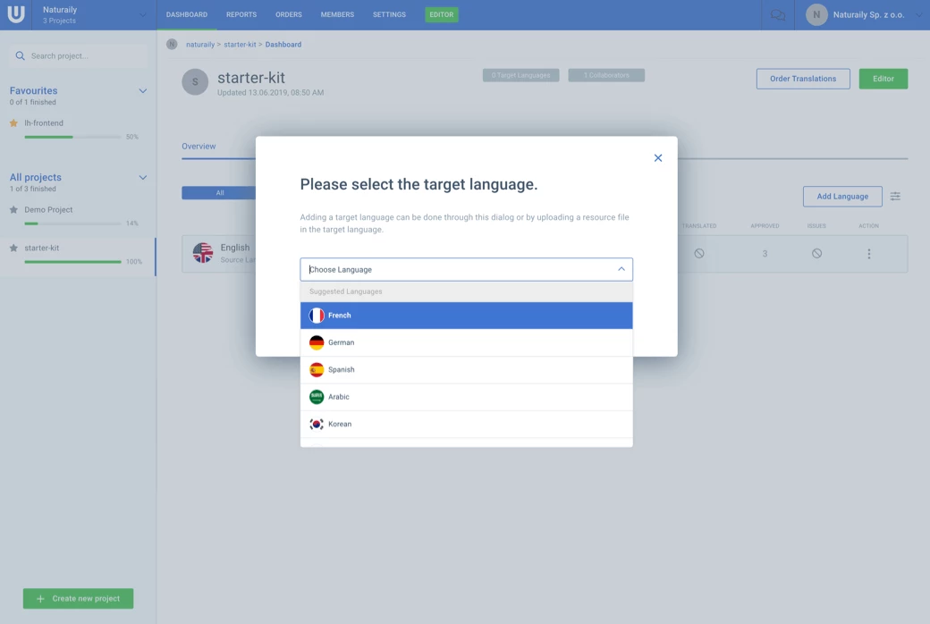Open the Settings menu
Screen dimensions: 930x624
pos(389,15)
